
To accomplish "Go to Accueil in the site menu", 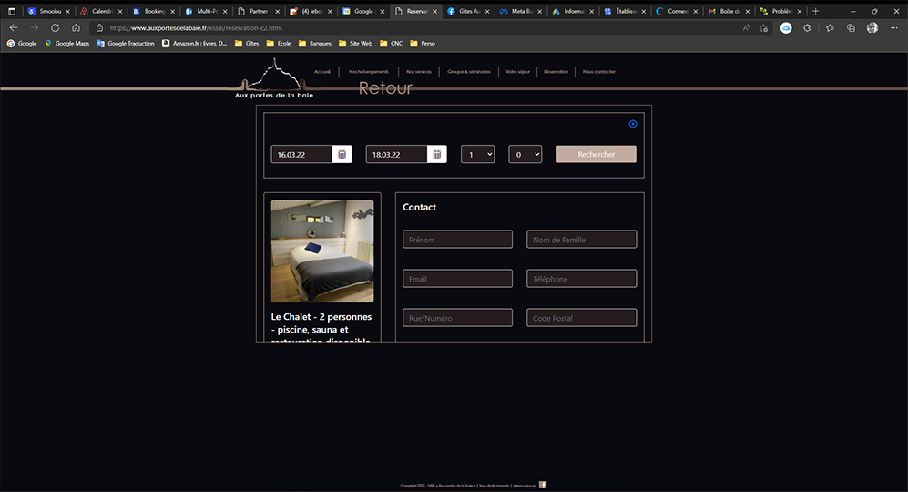I will pos(322,72).
